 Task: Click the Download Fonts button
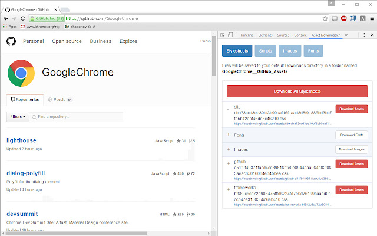352,135
